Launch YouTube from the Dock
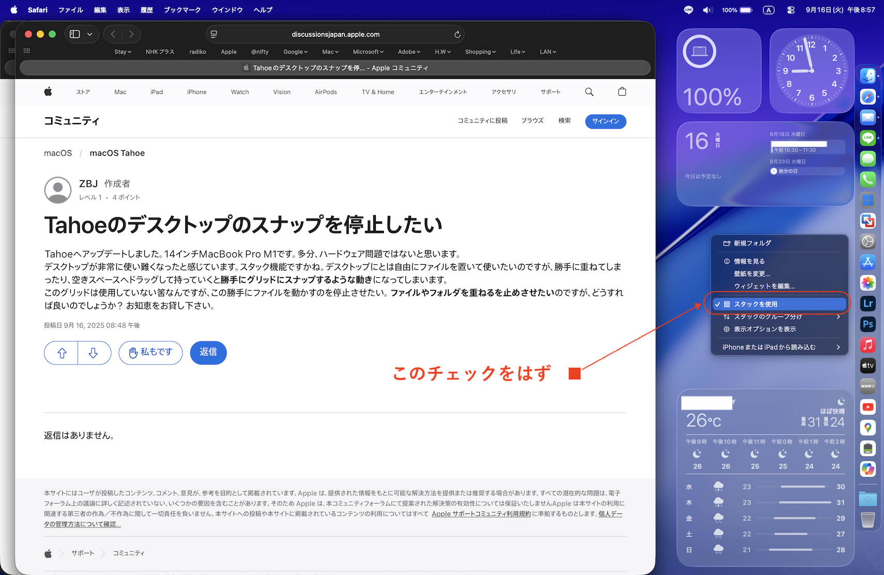Image resolution: width=884 pixels, height=575 pixels. (x=868, y=407)
